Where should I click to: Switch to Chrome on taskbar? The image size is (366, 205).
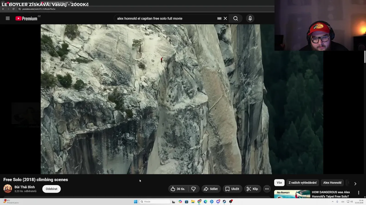coord(199,202)
